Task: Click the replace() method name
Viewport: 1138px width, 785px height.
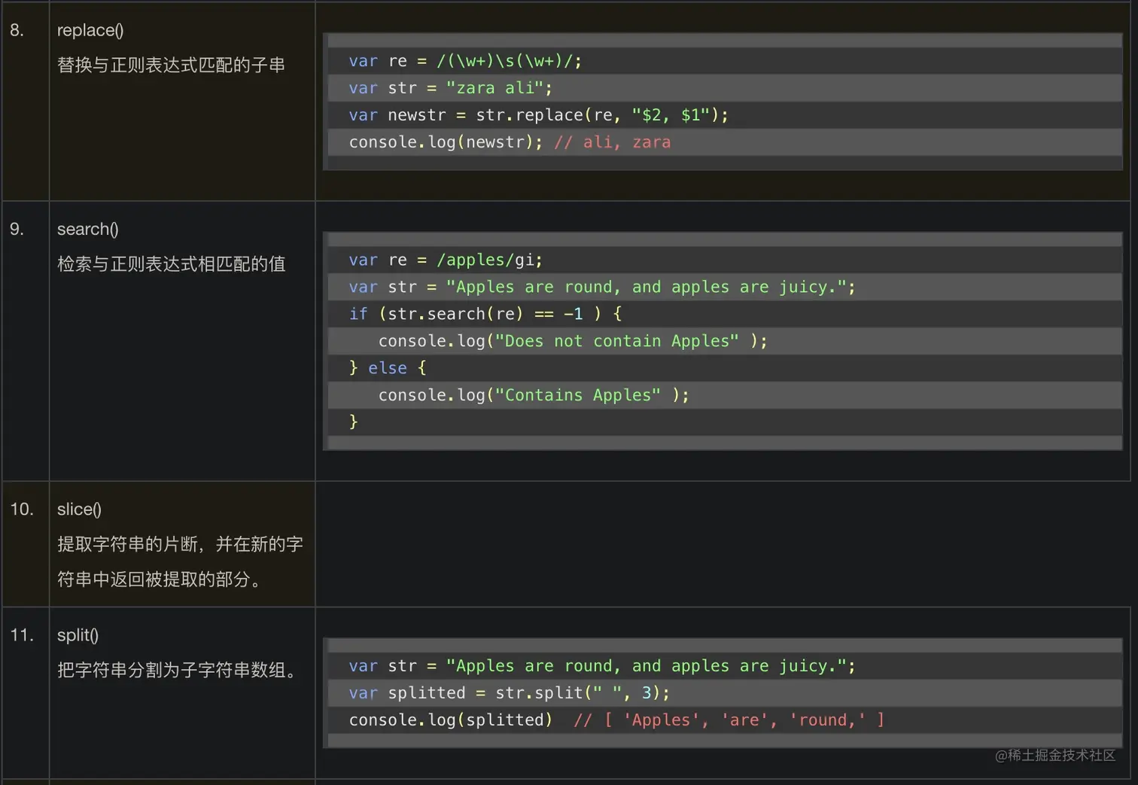Action: coord(90,30)
